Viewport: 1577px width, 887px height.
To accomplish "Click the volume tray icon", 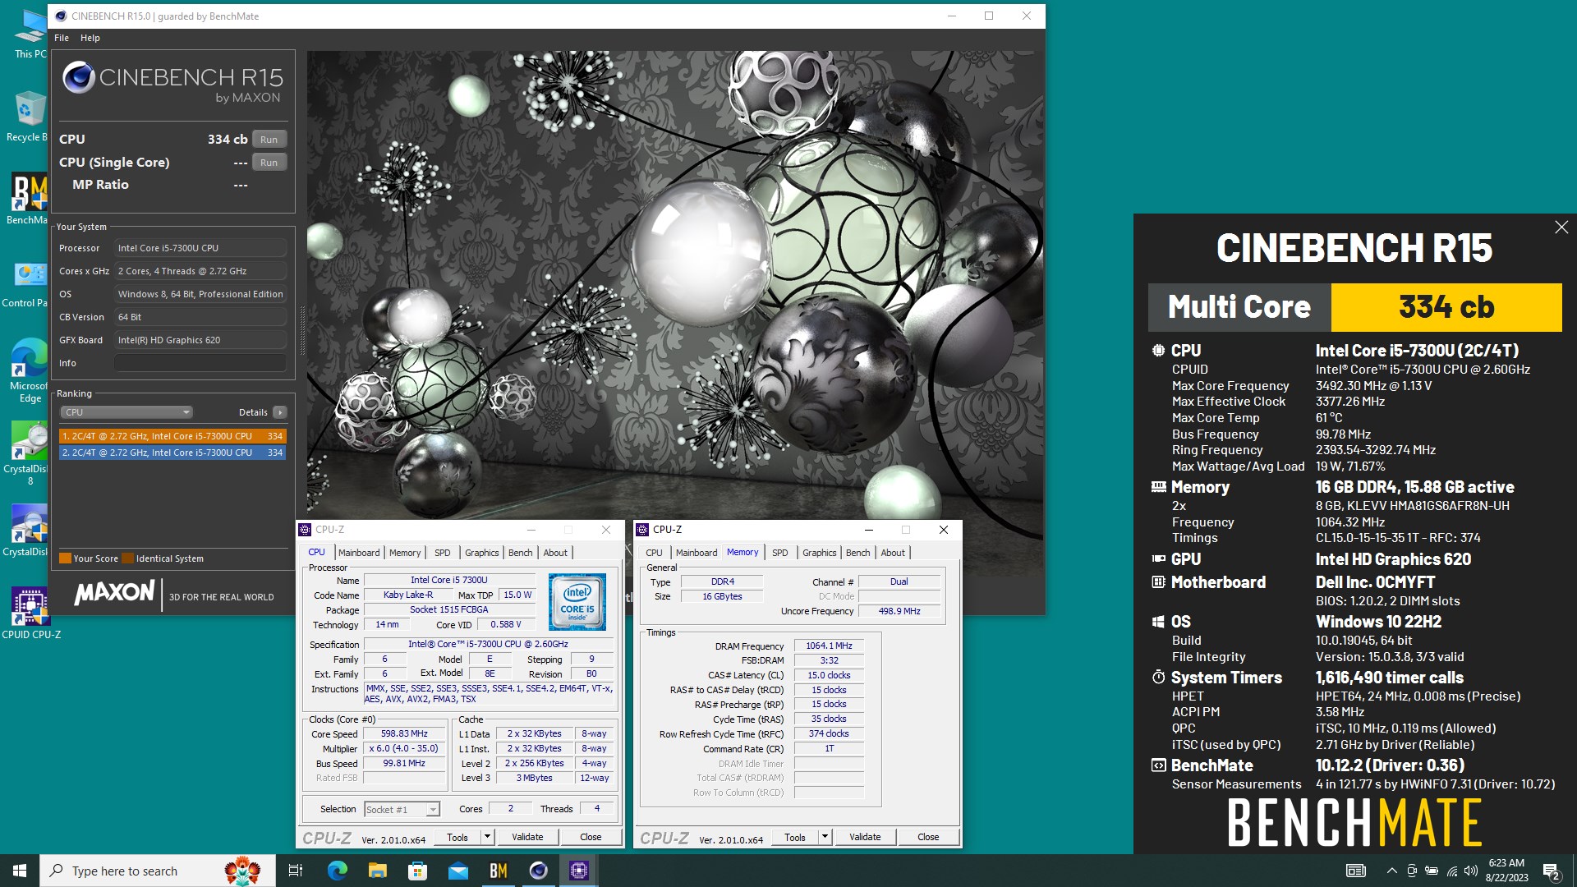I will [x=1470, y=871].
